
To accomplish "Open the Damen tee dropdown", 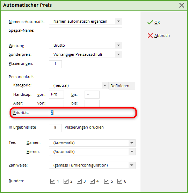I will coord(132,143).
